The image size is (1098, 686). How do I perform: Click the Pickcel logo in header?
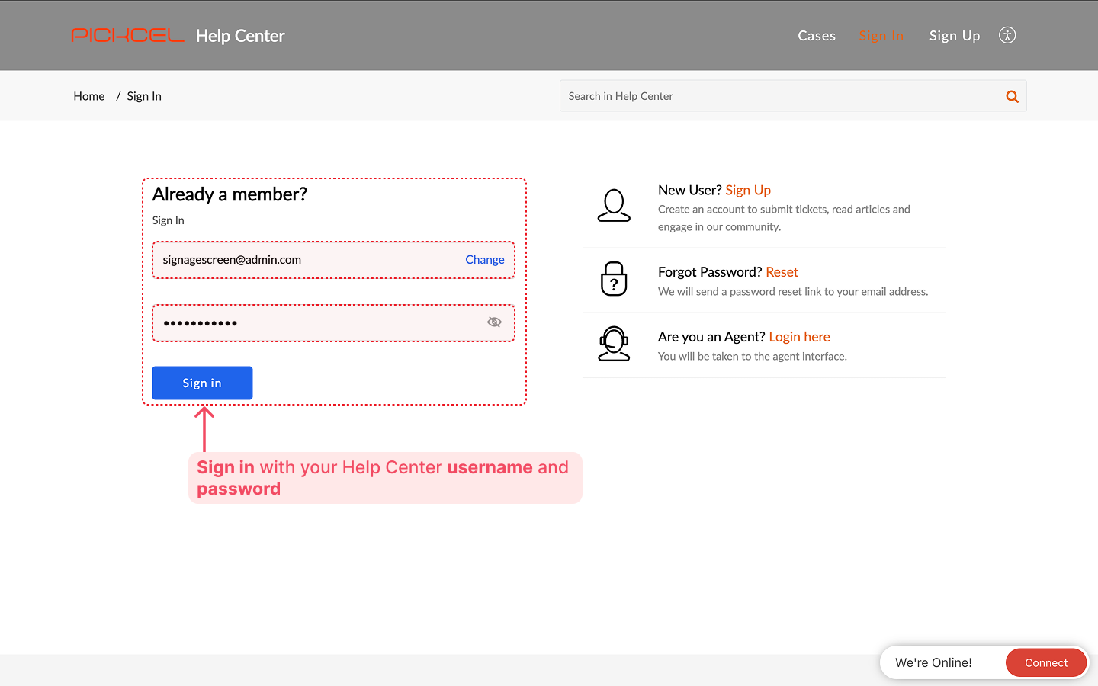(127, 36)
